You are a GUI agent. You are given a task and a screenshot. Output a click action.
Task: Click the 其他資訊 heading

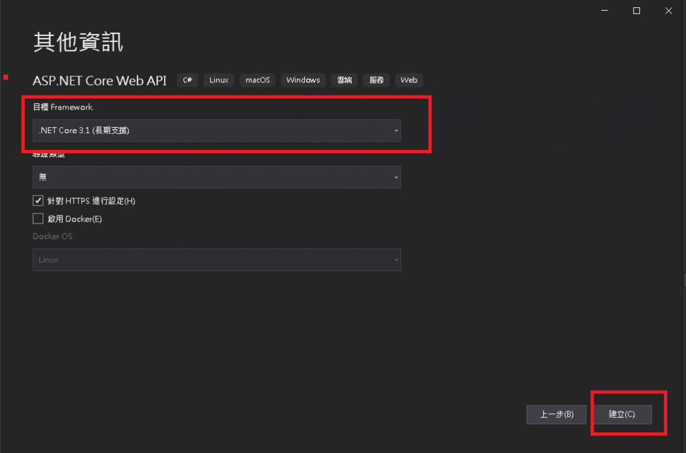pos(78,42)
